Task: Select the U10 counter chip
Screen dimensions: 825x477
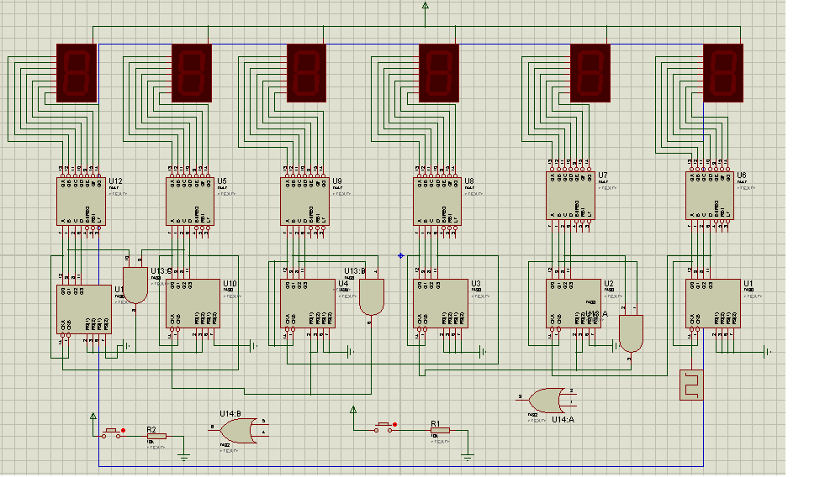Action: point(193,303)
